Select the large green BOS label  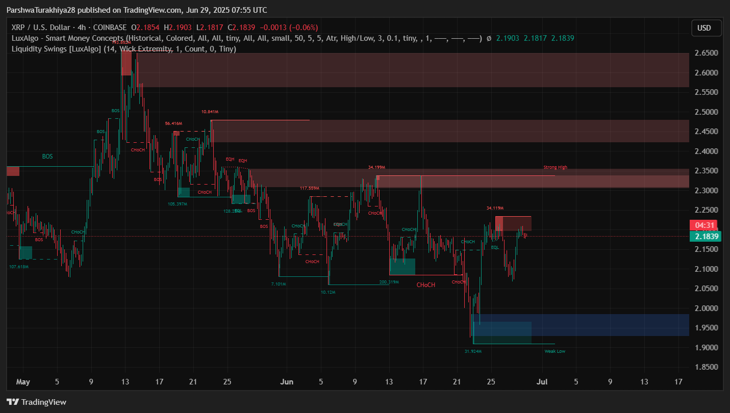(47, 157)
